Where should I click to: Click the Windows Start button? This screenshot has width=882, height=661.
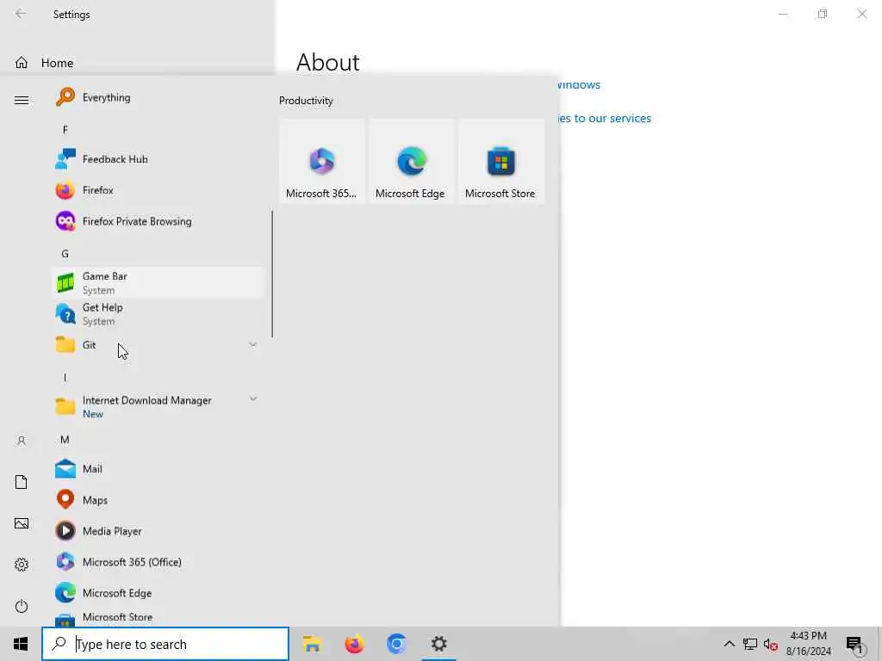[21, 644]
